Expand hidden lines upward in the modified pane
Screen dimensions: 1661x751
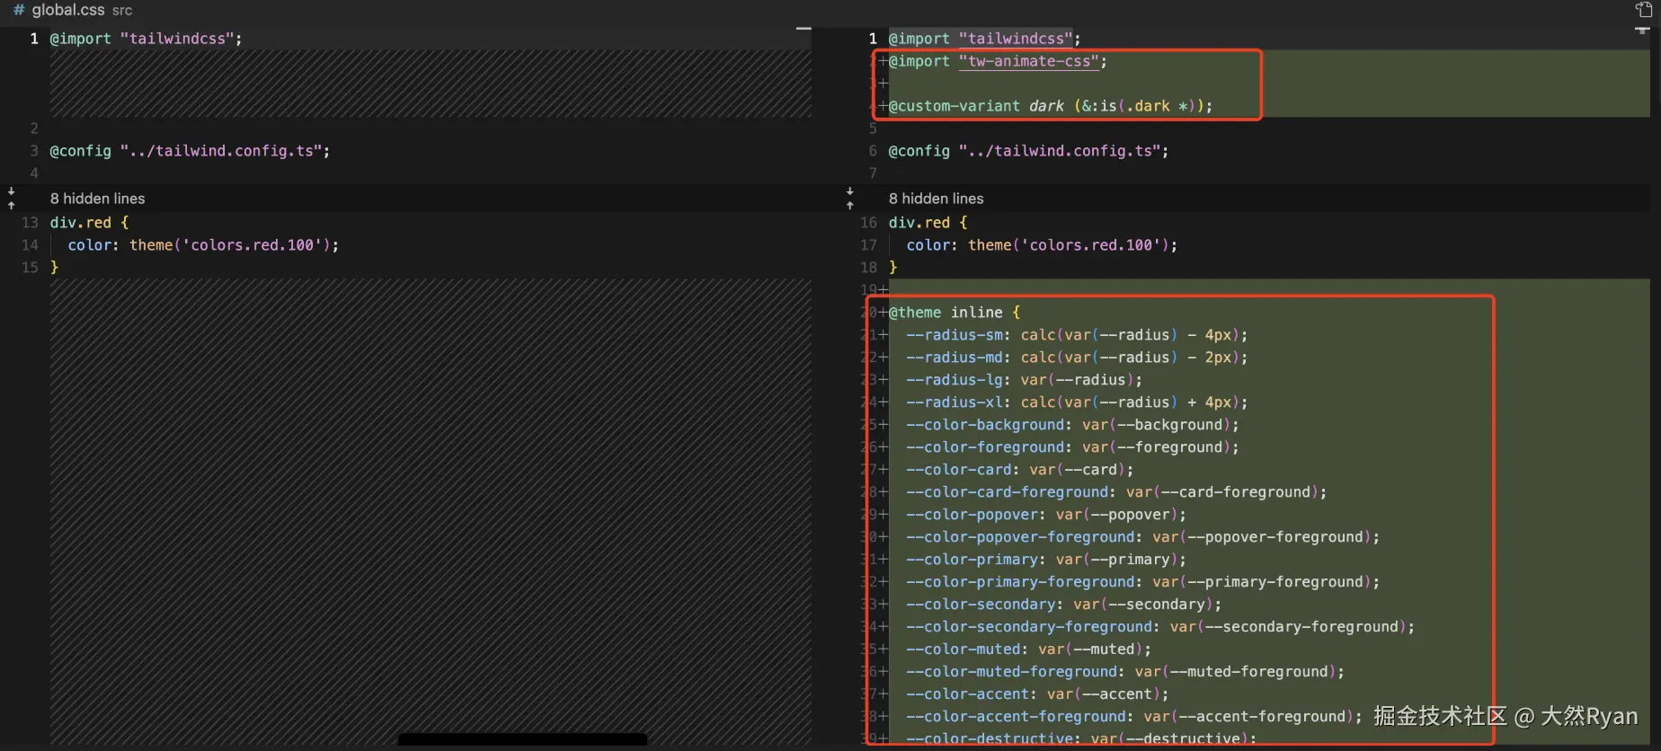click(x=849, y=205)
